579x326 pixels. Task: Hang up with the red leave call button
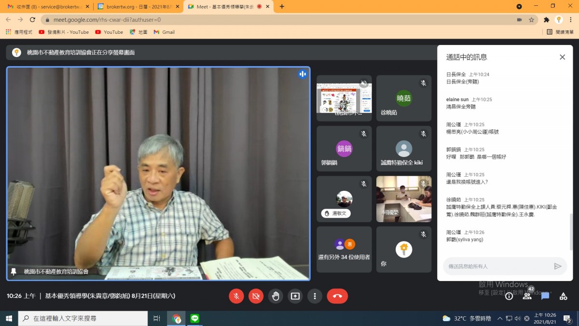coord(337,296)
